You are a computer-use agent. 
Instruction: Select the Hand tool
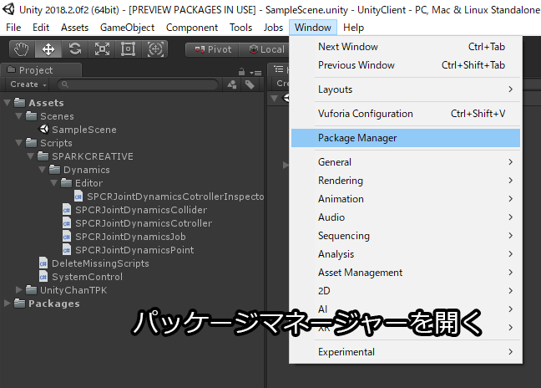(x=22, y=49)
